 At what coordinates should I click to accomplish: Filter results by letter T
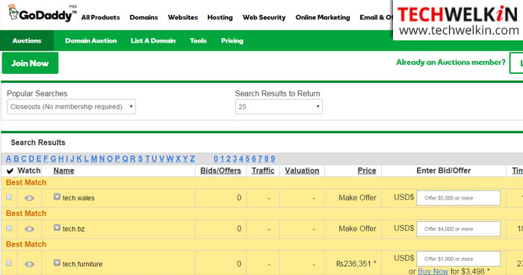(147, 159)
